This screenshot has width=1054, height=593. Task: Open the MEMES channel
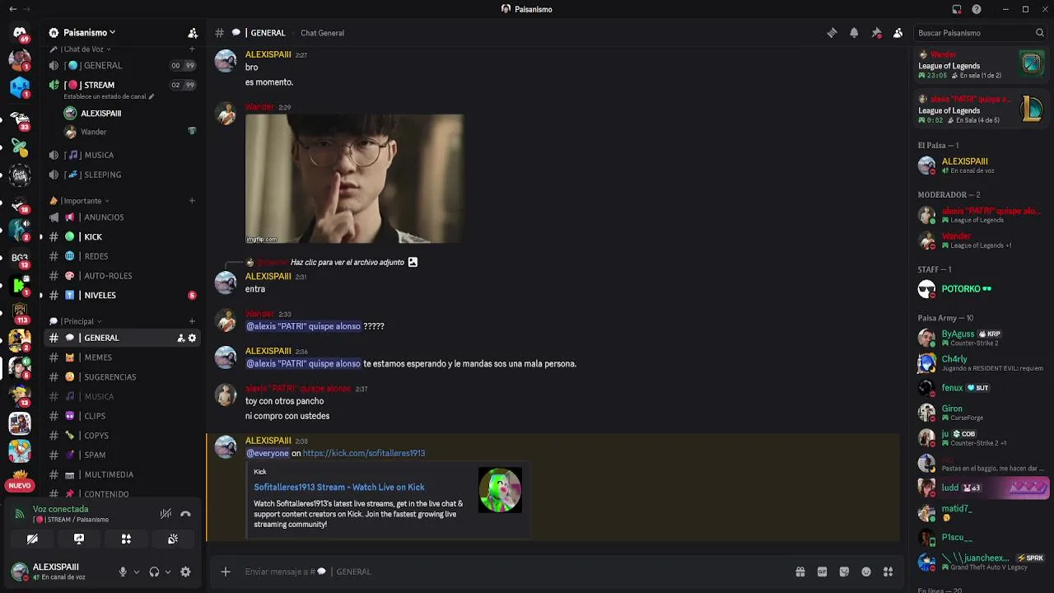click(122, 357)
